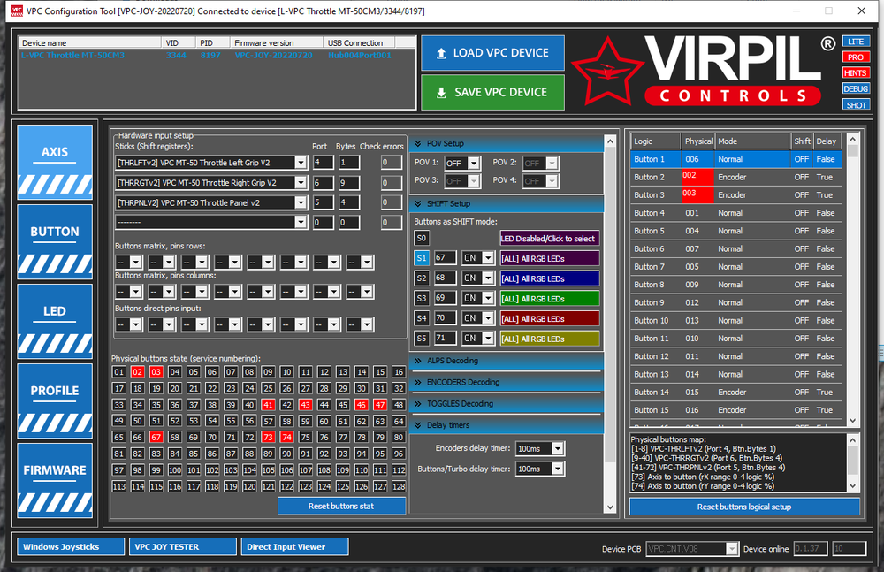884x572 pixels.
Task: Click SAVE VPC DEVICE
Action: point(492,92)
